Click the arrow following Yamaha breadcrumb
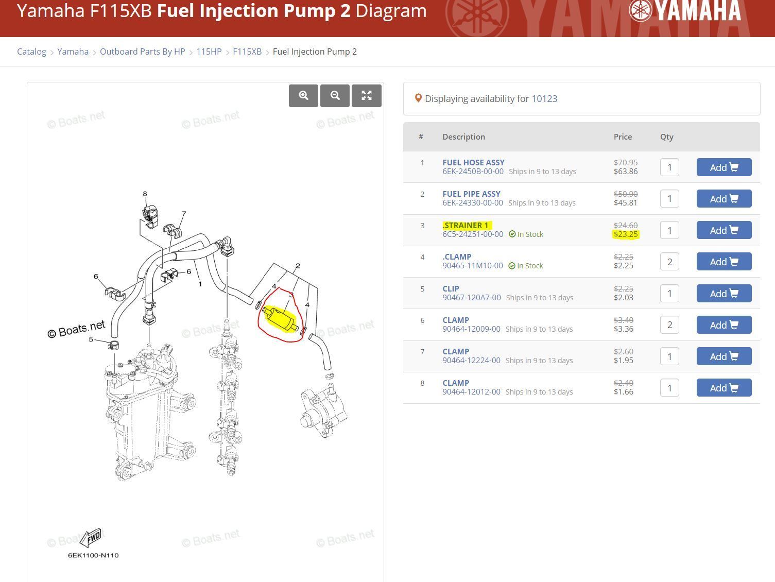The height and width of the screenshot is (582, 775). (x=94, y=52)
